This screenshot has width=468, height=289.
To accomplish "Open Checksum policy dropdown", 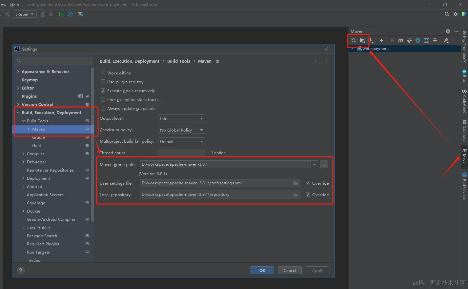I will (181, 130).
